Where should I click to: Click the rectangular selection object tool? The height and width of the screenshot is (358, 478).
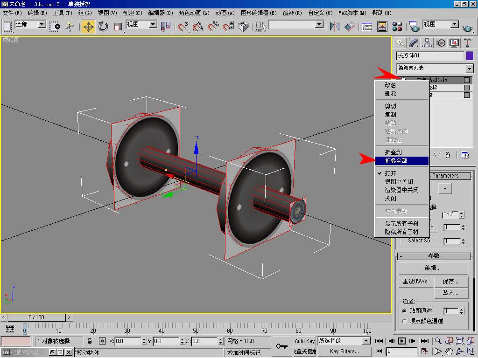click(x=7, y=27)
